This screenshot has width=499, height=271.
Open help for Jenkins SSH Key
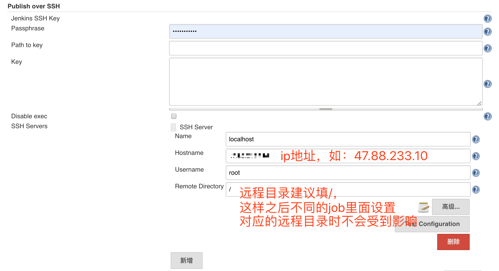[487, 19]
